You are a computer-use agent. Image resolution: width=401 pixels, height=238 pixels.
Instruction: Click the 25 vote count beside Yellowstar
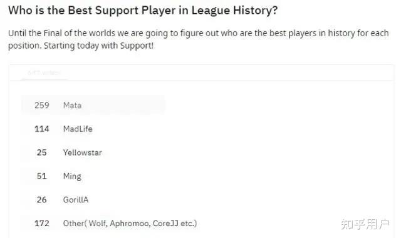click(x=42, y=152)
